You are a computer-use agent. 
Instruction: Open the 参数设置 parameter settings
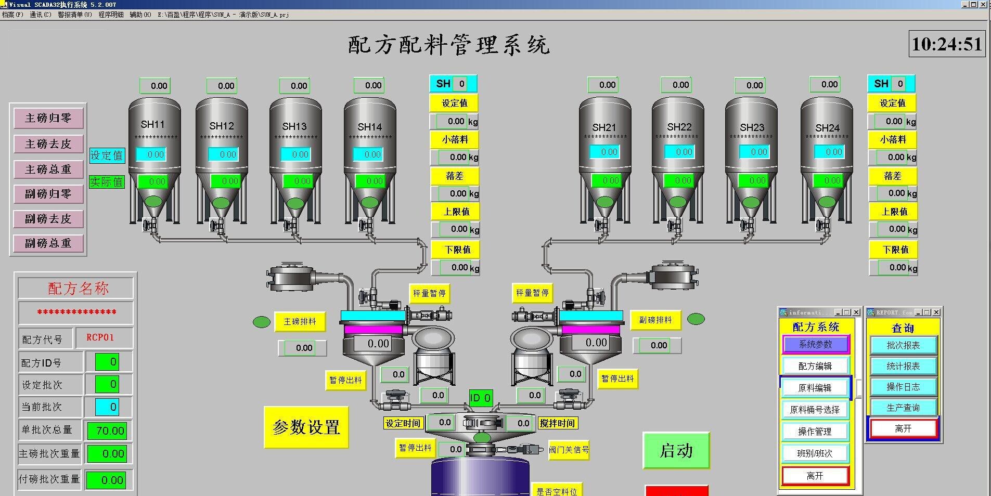[306, 427]
